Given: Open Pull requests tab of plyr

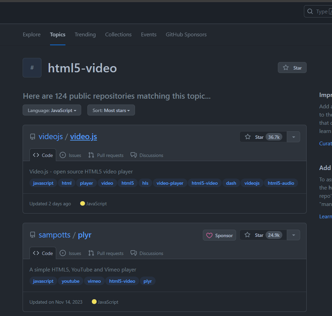Looking at the screenshot, I should coord(106,253).
